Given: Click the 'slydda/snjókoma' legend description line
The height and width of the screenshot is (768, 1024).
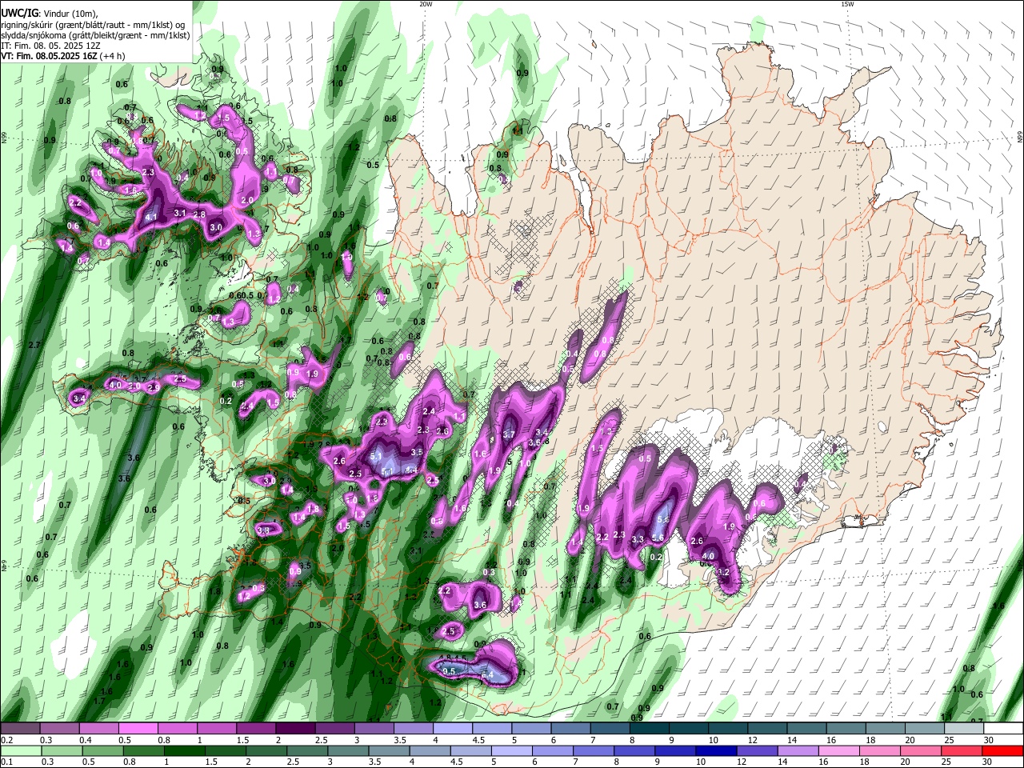Looking at the screenshot, I should coord(95,35).
